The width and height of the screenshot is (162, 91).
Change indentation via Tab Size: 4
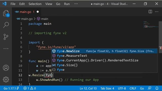click(107, 88)
